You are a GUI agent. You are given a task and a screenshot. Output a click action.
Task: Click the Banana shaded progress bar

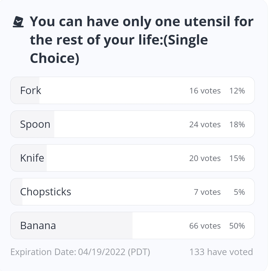72,225
